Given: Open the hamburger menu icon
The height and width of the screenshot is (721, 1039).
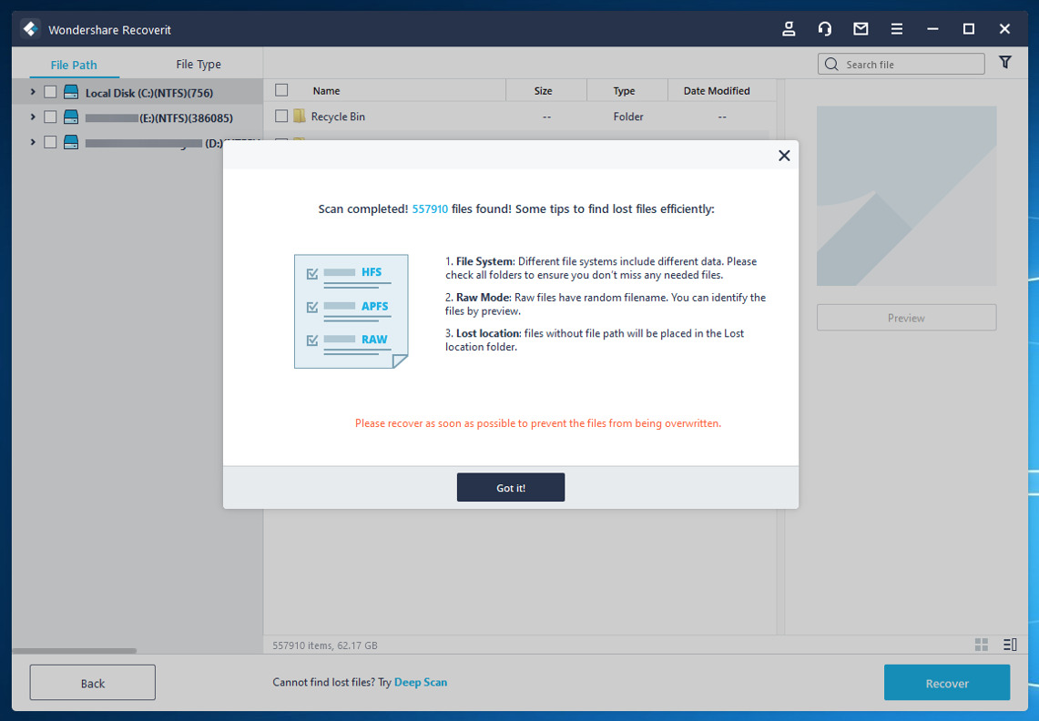Looking at the screenshot, I should (x=897, y=29).
